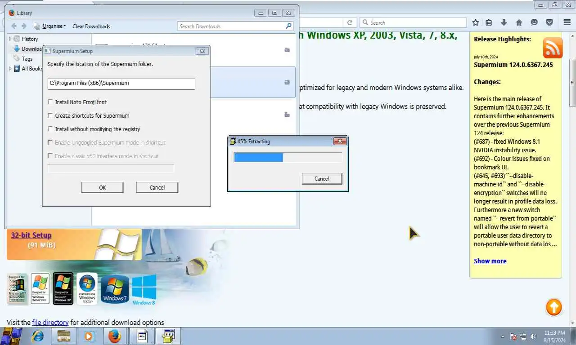Open the Firefox hamburger menu

click(567, 22)
